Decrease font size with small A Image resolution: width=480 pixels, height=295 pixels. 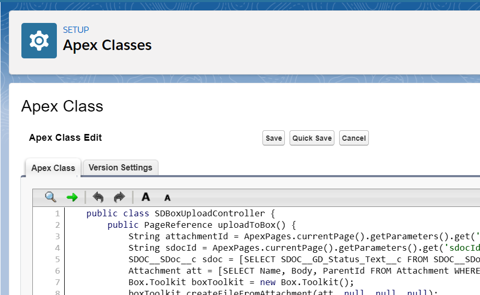(x=167, y=198)
